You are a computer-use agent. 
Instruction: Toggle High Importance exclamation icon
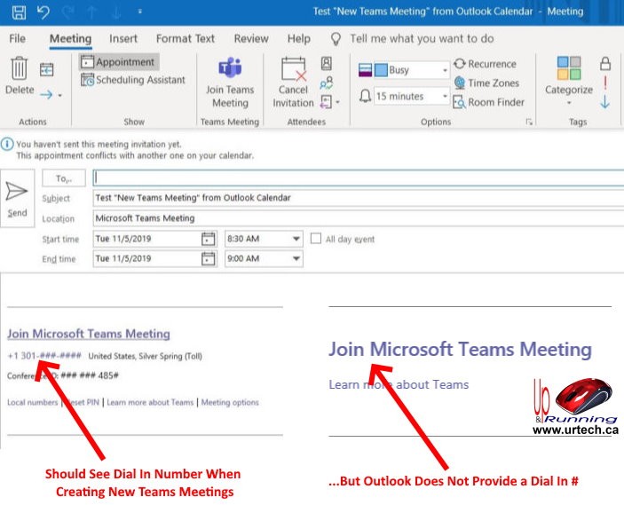(x=605, y=83)
